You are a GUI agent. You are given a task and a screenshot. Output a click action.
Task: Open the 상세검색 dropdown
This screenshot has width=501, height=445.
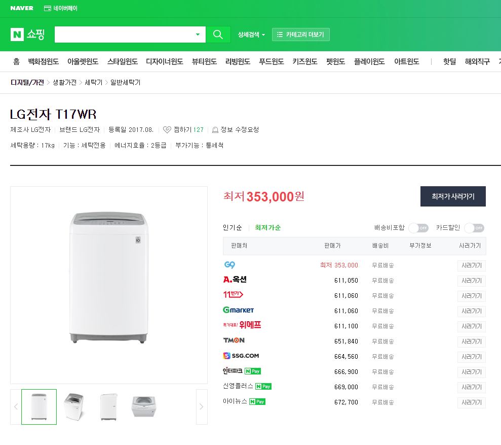click(251, 35)
